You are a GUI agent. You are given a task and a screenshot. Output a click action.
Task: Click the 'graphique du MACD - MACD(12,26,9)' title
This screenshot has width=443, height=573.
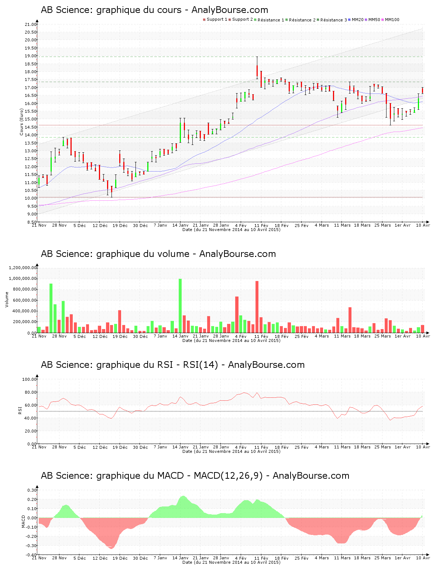pyautogui.click(x=195, y=476)
